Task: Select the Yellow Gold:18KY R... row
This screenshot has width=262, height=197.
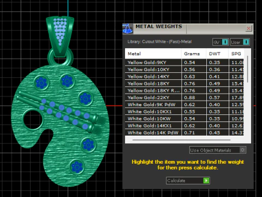Action: [x=184, y=90]
